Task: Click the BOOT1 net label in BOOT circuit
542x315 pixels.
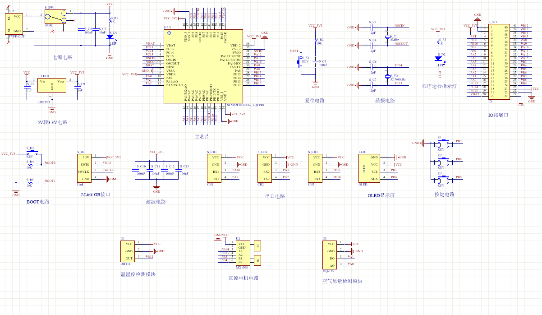Action: coord(50,181)
